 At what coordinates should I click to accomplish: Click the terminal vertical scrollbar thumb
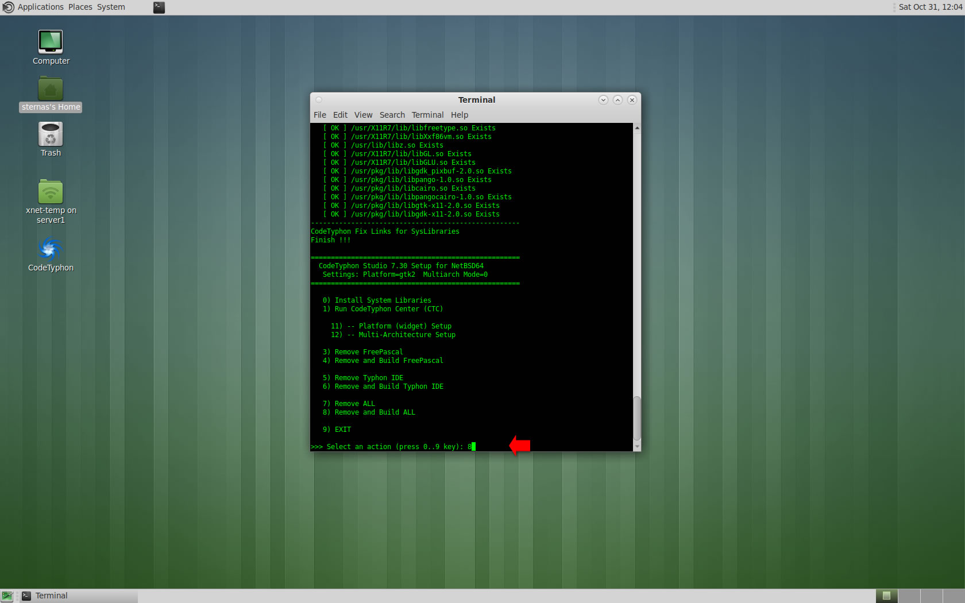[637, 418]
